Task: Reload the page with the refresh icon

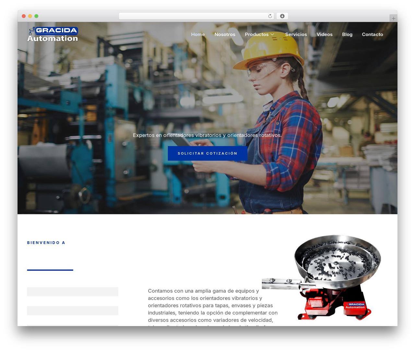Action: pyautogui.click(x=270, y=16)
